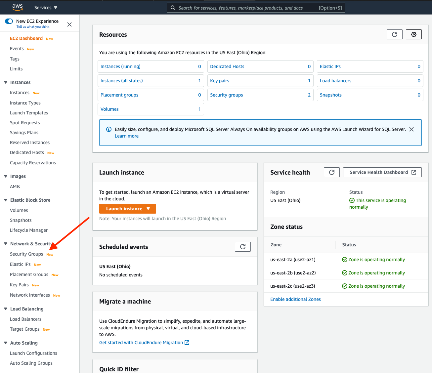Open Placement Groups in sidebar

click(29, 274)
